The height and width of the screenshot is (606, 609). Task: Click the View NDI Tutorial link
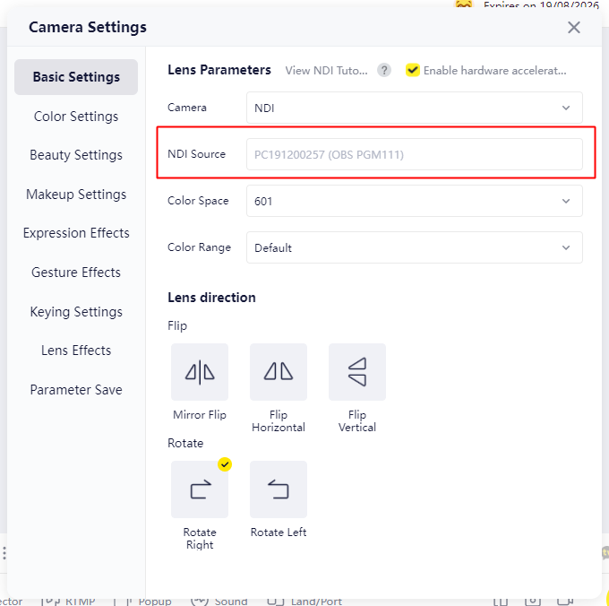click(326, 70)
